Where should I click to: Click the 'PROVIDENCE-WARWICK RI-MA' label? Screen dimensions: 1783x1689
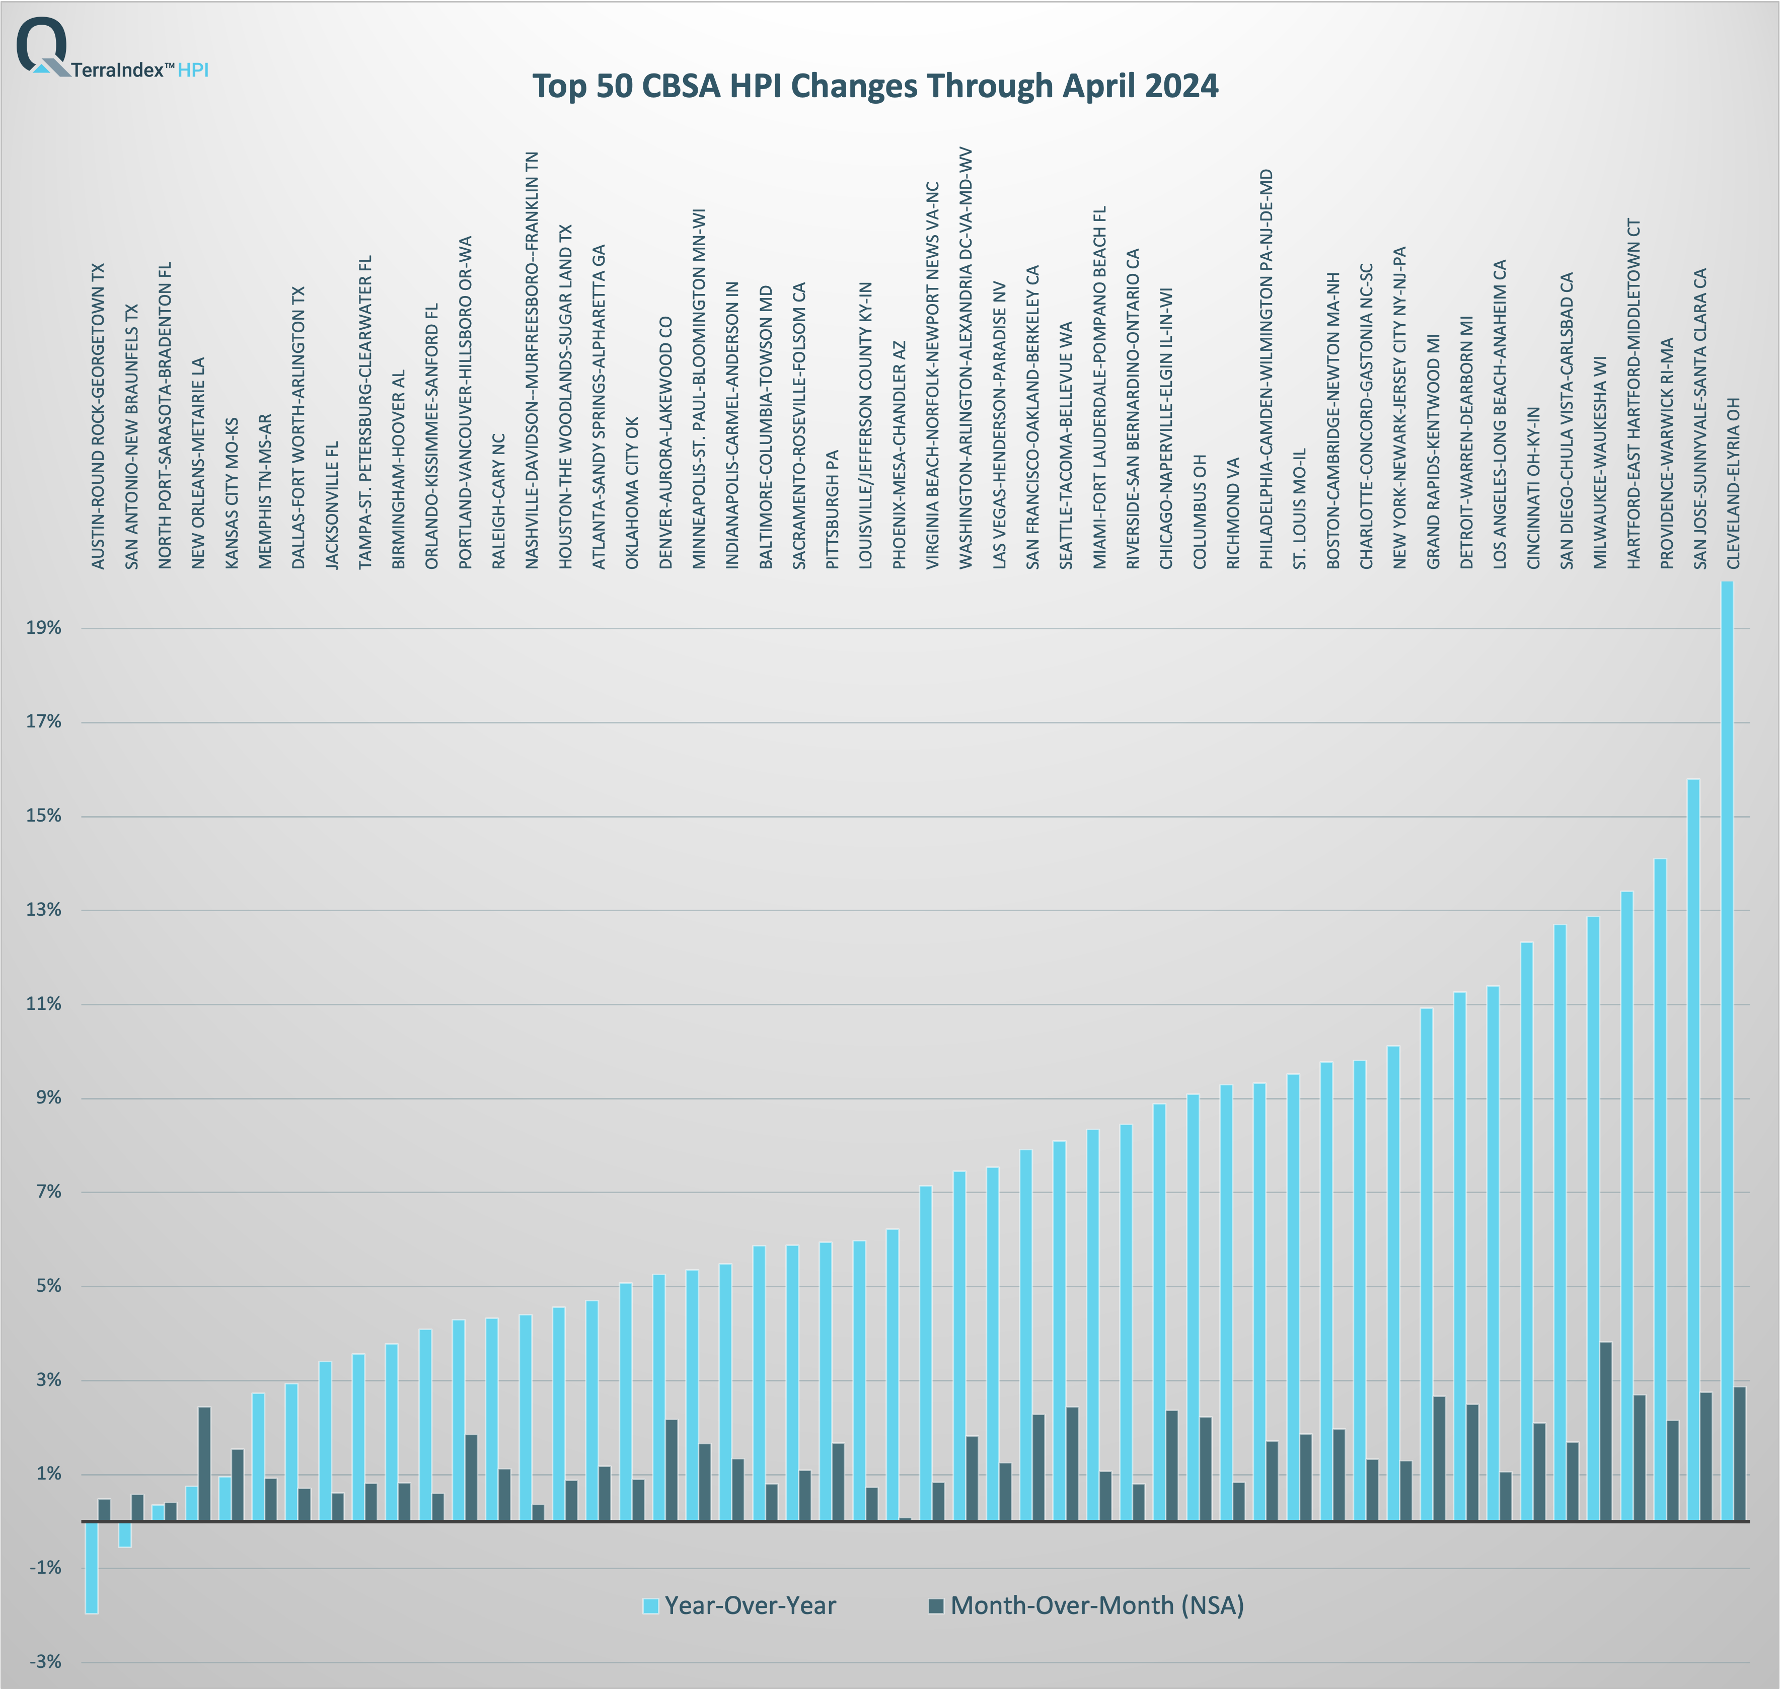pos(1667,454)
